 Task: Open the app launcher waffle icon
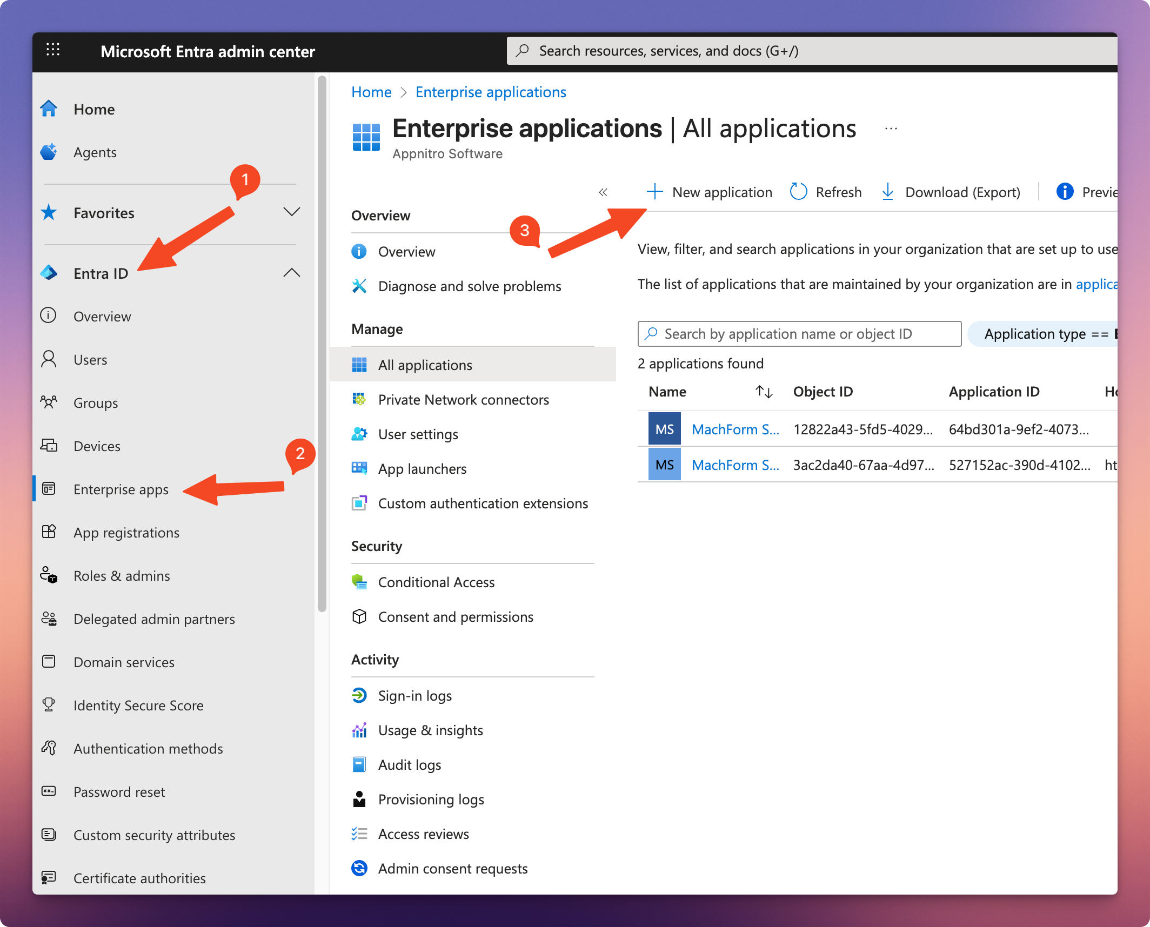pos(53,50)
